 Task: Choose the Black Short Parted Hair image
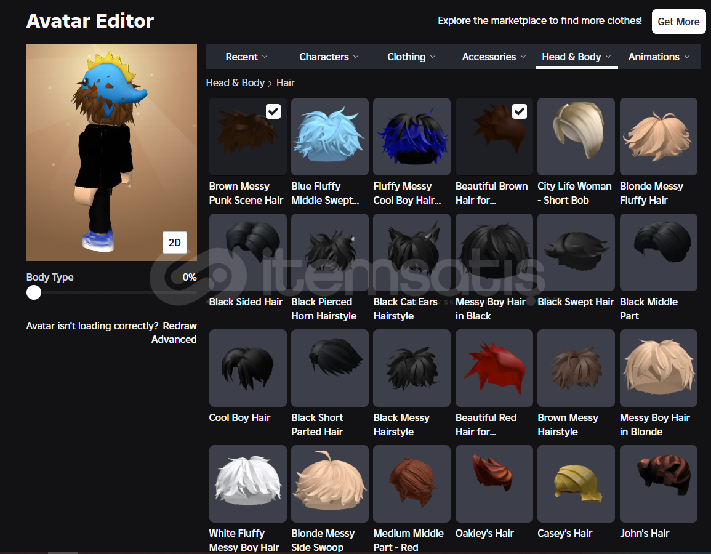[330, 367]
